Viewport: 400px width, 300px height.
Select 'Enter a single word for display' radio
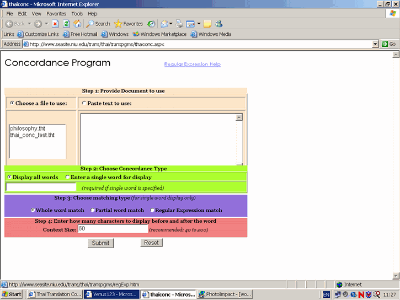point(67,177)
